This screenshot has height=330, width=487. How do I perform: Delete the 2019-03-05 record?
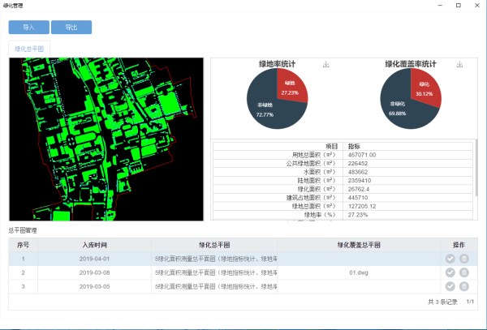point(464,286)
